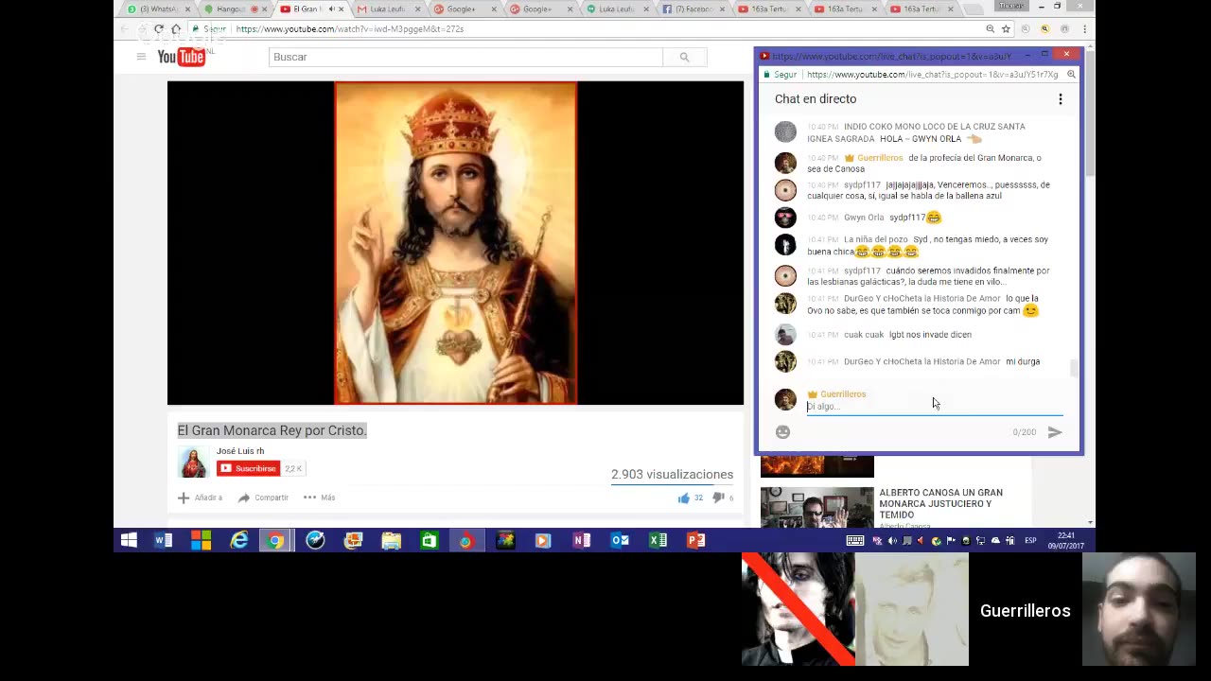Open Internet Explorer from taskbar

pyautogui.click(x=239, y=540)
